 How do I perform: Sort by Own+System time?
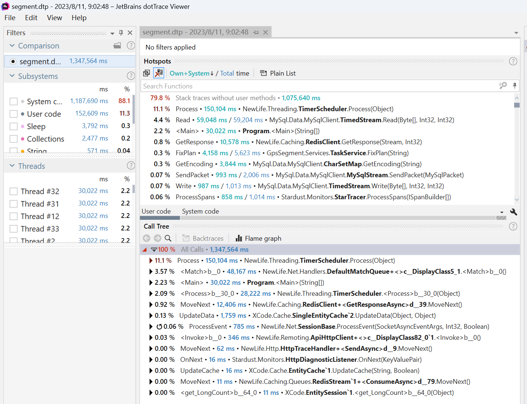(191, 73)
